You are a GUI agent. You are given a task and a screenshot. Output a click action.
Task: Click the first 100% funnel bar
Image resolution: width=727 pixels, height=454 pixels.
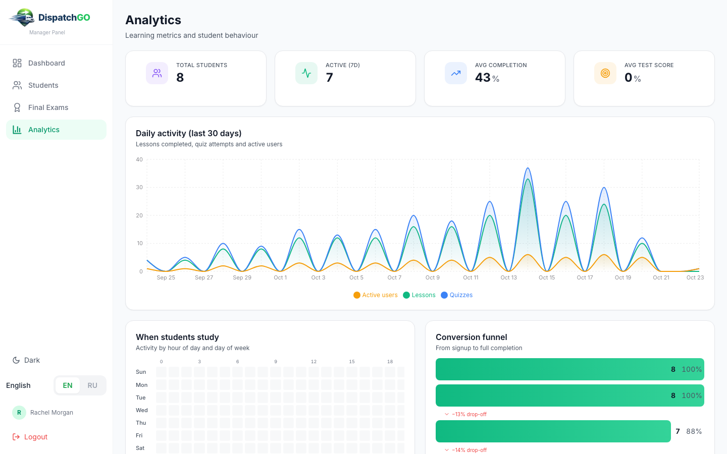coord(570,369)
